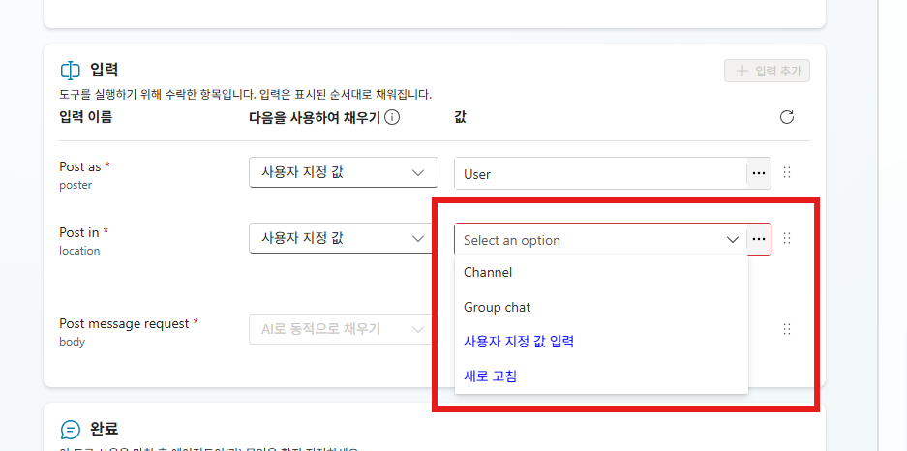The image size is (907, 451).
Task: Open the fill-method dropdown for Post in
Action: pyautogui.click(x=343, y=238)
